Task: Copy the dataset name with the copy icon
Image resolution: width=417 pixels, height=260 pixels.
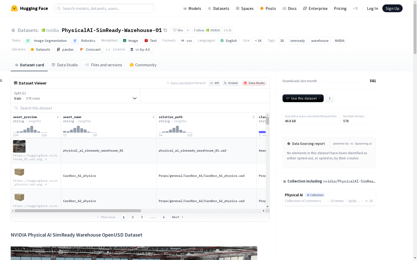Action: [x=165, y=30]
